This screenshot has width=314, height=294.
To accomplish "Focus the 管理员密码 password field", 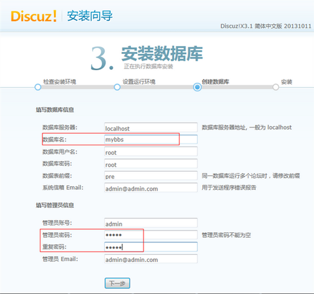I will pyautogui.click(x=151, y=235).
